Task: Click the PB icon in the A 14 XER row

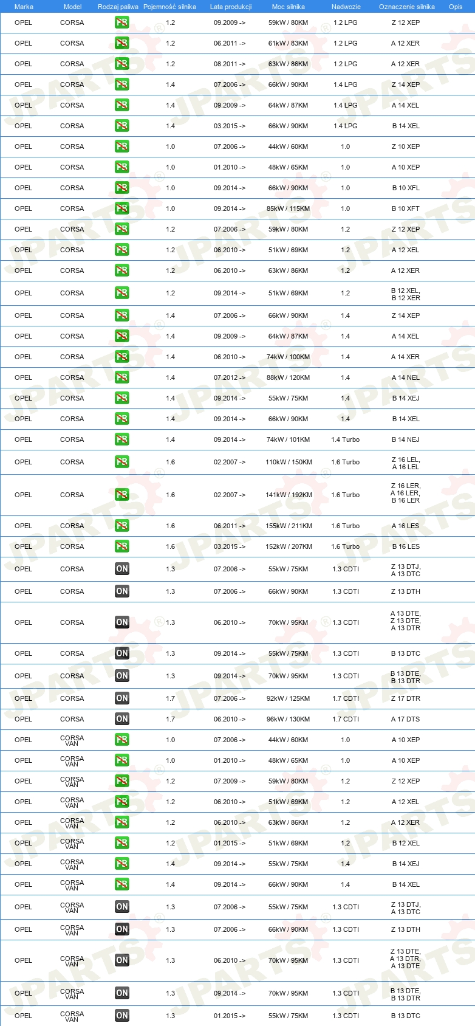Action: tap(122, 357)
